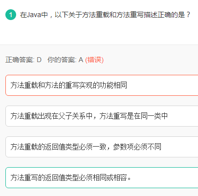Click the green question number 1 badge
Image resolution: width=198 pixels, height=196 pixels.
tap(11, 15)
